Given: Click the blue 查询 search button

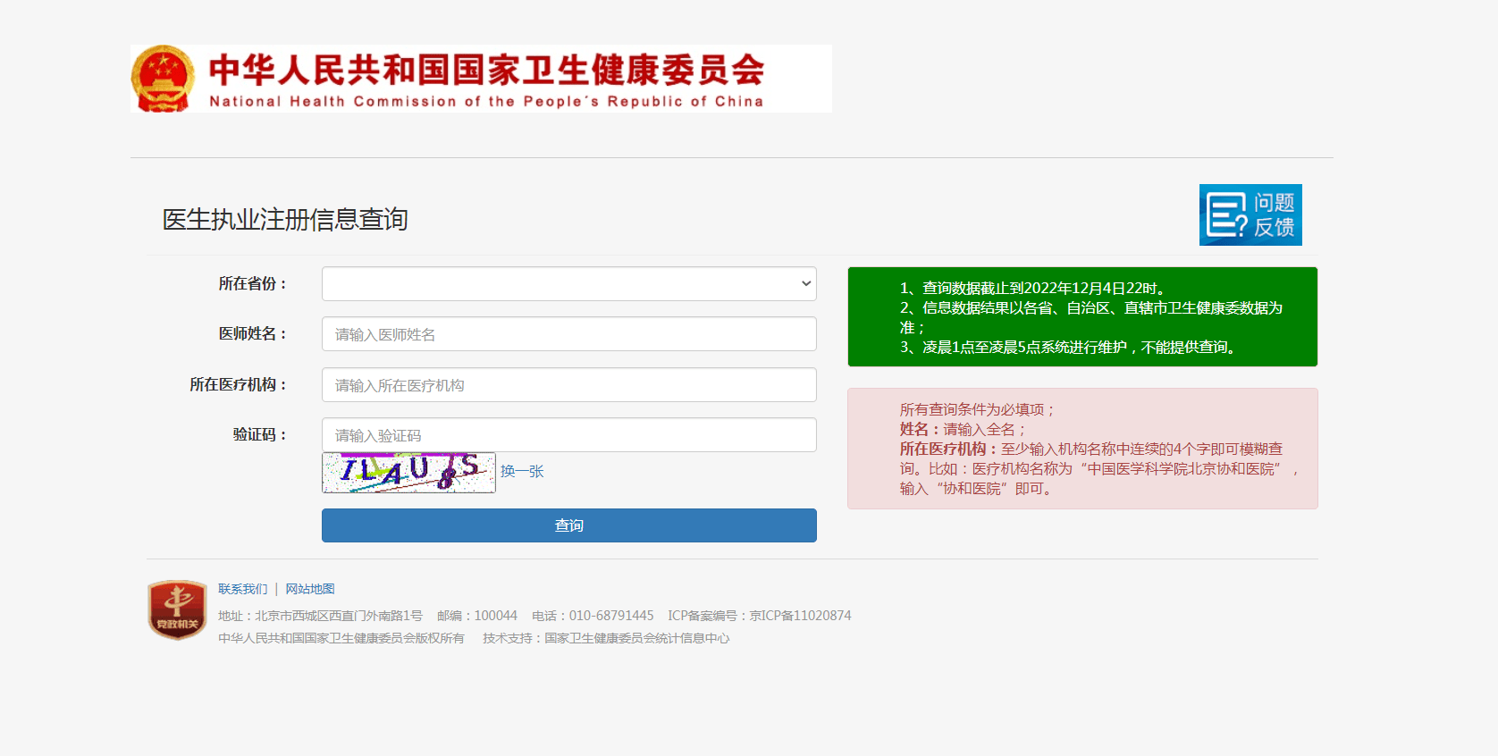Looking at the screenshot, I should point(569,525).
